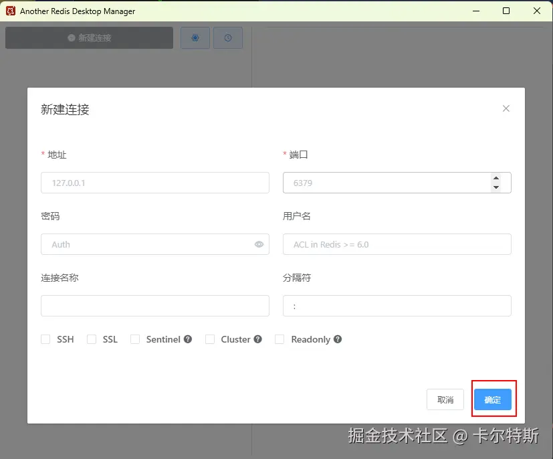Click the 确定 button
Screen dimensions: 553x459
click(x=492, y=399)
